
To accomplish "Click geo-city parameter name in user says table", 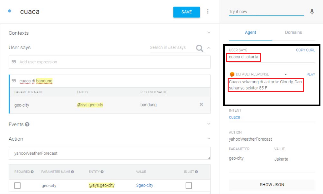I will click(x=22, y=105).
